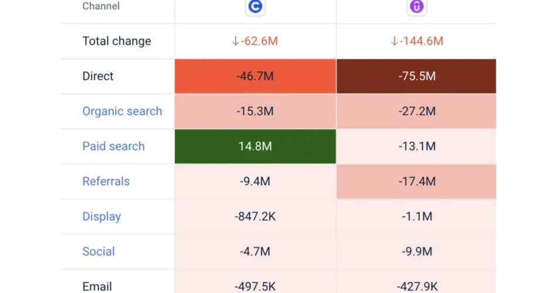
Task: Open the Display channel link
Action: pos(101,217)
